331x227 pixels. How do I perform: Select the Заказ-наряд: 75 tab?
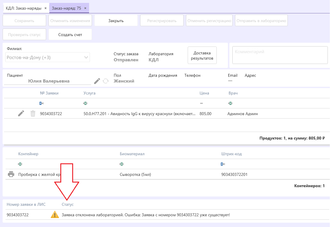[66, 8]
